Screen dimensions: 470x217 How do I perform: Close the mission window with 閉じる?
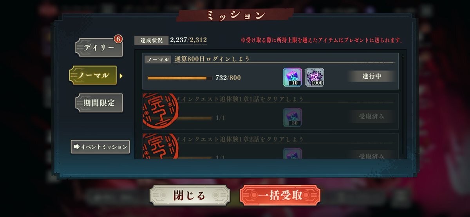[x=189, y=196]
